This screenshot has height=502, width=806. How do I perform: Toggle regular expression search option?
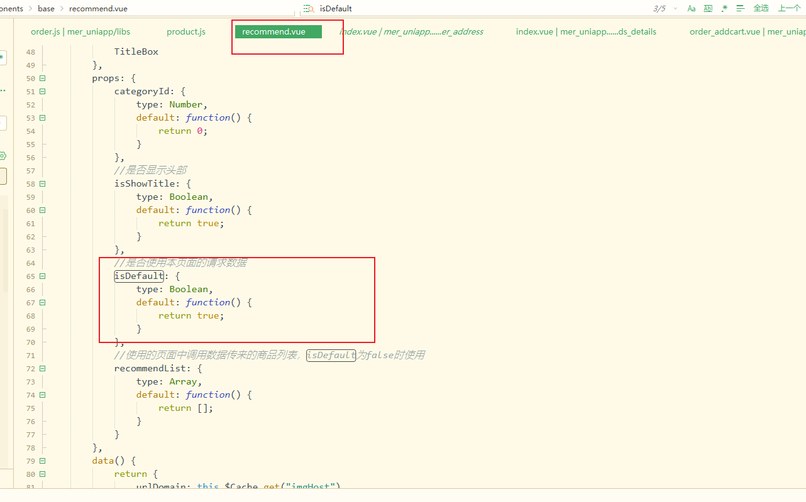point(724,9)
